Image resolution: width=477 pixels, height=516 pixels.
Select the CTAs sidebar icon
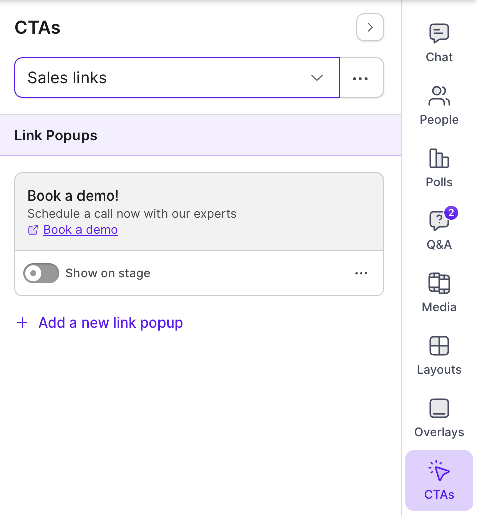click(x=439, y=480)
